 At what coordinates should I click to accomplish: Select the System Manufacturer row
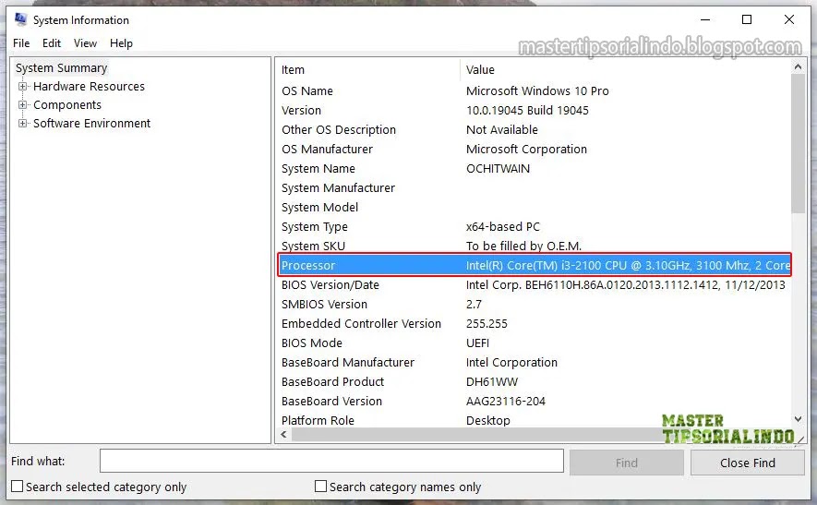pyautogui.click(x=534, y=187)
